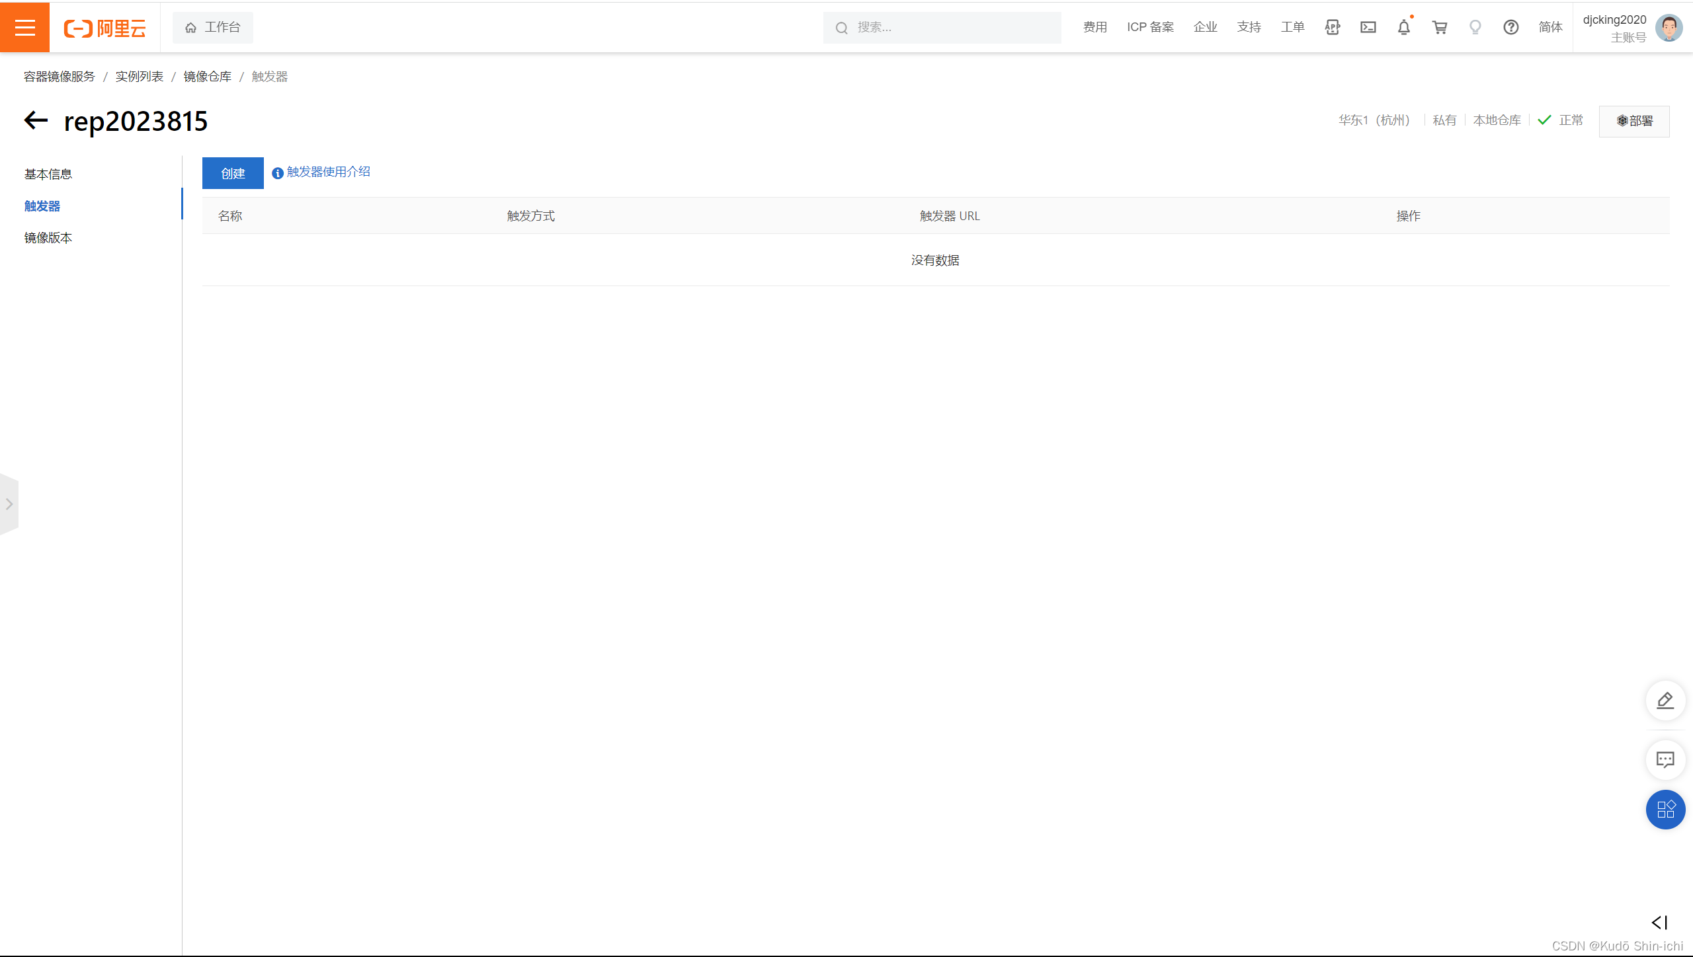Expand the collapsed left side panel

(9, 504)
